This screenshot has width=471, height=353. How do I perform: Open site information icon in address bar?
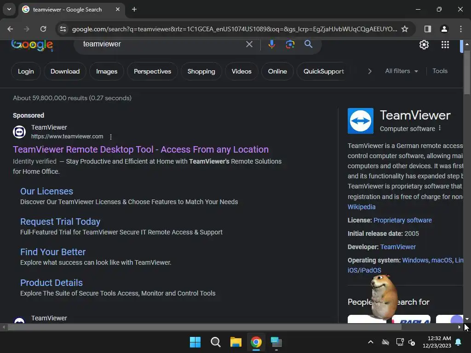pyautogui.click(x=63, y=29)
